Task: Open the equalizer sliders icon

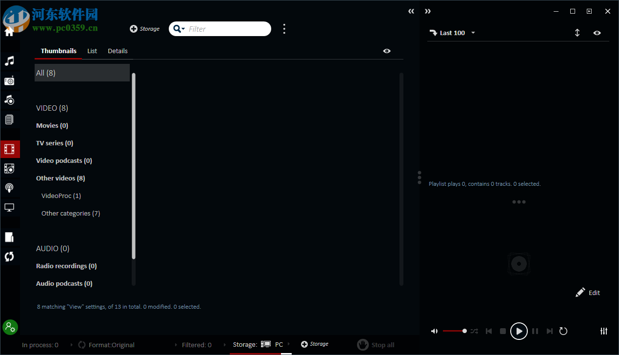Action: click(x=604, y=331)
